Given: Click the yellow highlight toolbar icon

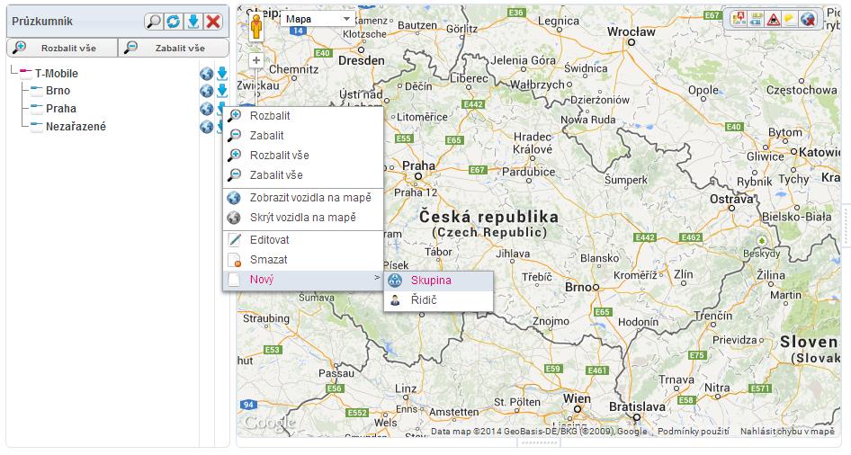Looking at the screenshot, I should pos(790,20).
